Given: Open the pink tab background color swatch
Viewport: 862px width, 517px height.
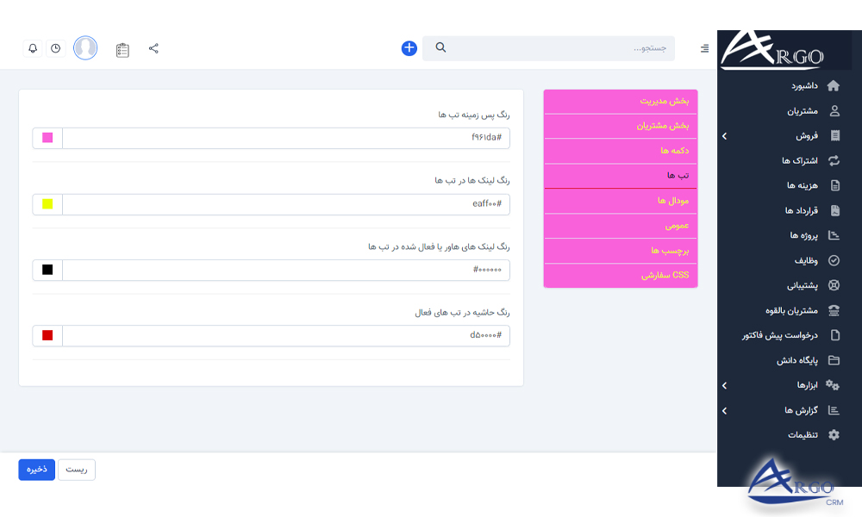Looking at the screenshot, I should pyautogui.click(x=47, y=138).
